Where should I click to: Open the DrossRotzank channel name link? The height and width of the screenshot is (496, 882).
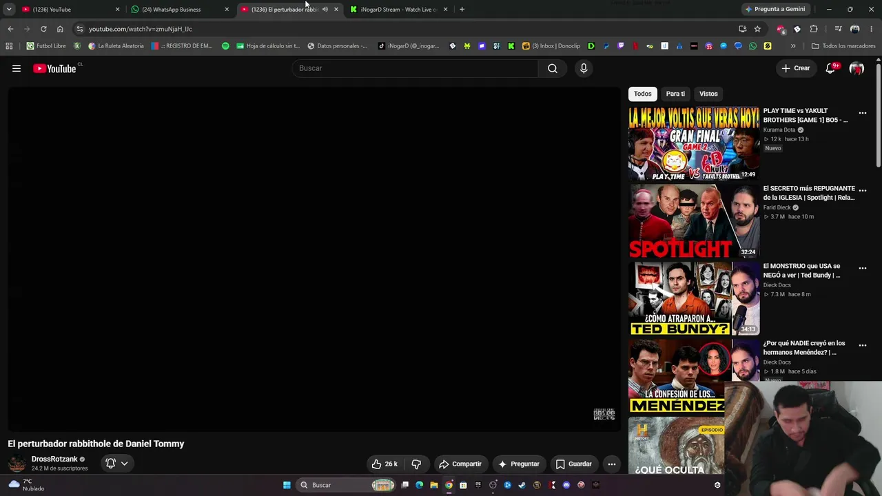[54, 459]
